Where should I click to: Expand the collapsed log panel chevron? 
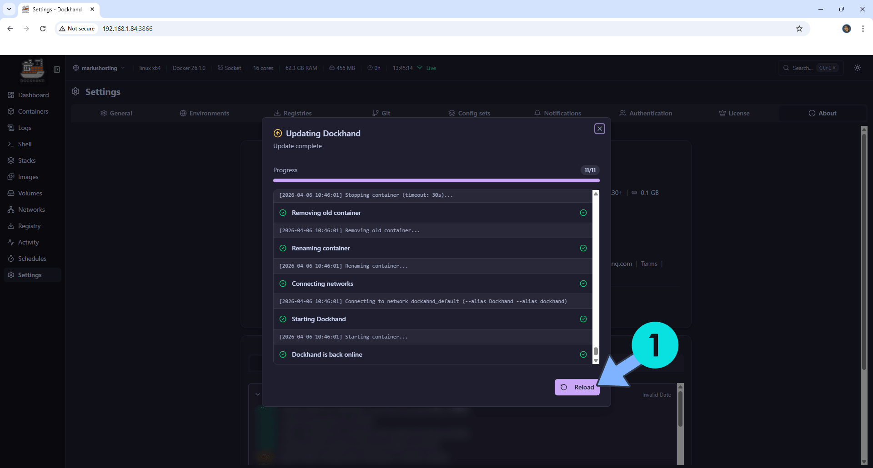pyautogui.click(x=258, y=394)
